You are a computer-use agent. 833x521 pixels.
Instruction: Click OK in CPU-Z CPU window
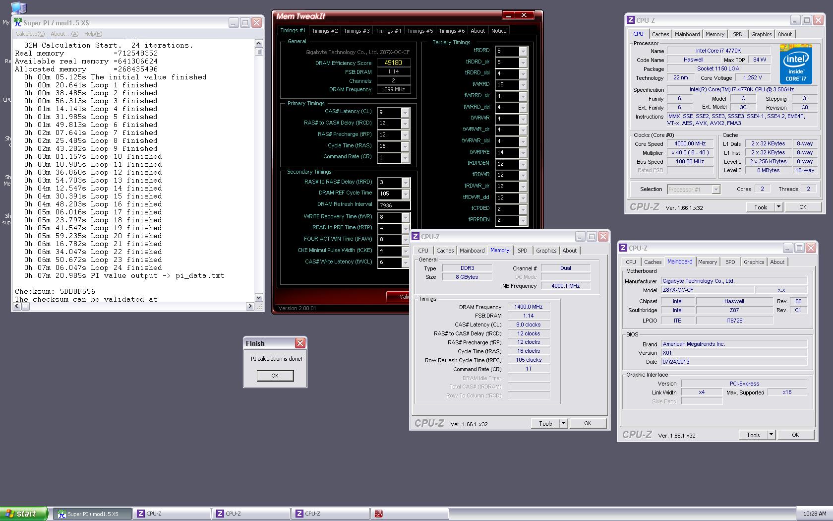click(803, 207)
